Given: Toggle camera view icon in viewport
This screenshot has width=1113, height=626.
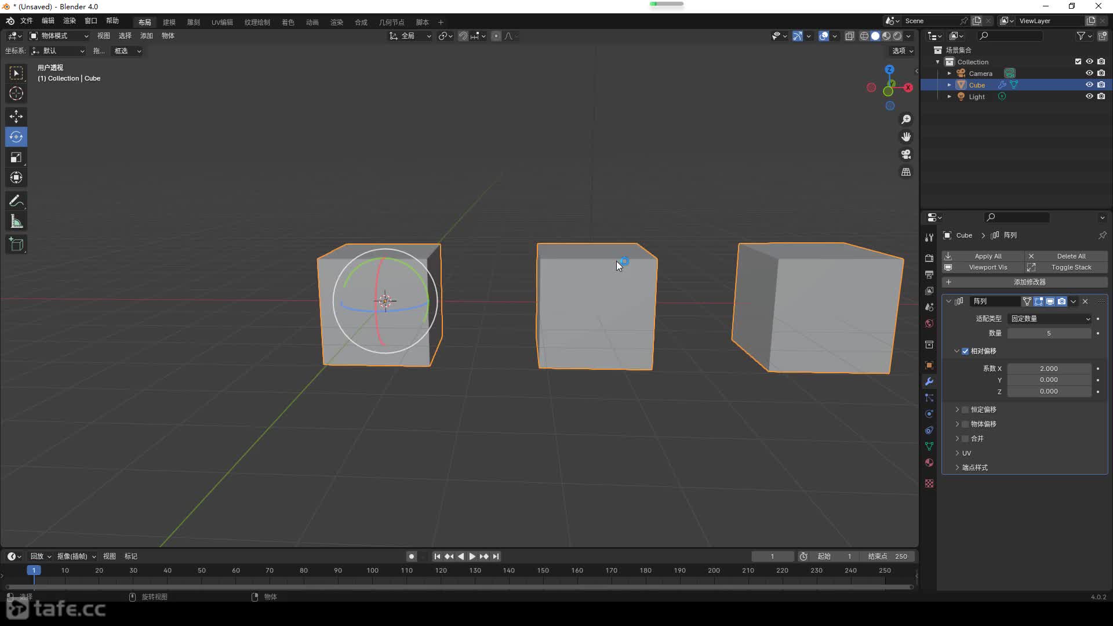Looking at the screenshot, I should tap(906, 154).
